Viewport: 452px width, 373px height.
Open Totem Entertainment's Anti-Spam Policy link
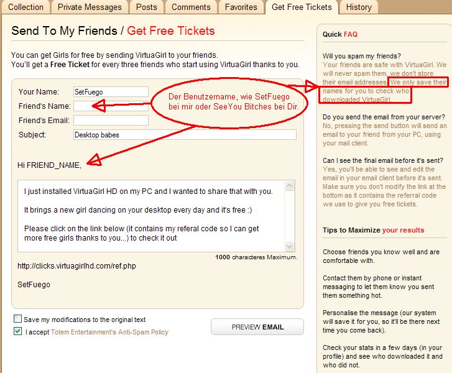(x=109, y=332)
